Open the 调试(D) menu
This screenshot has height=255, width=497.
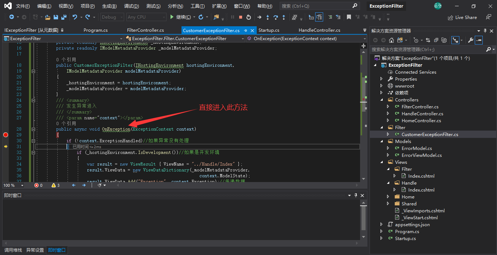point(131,6)
